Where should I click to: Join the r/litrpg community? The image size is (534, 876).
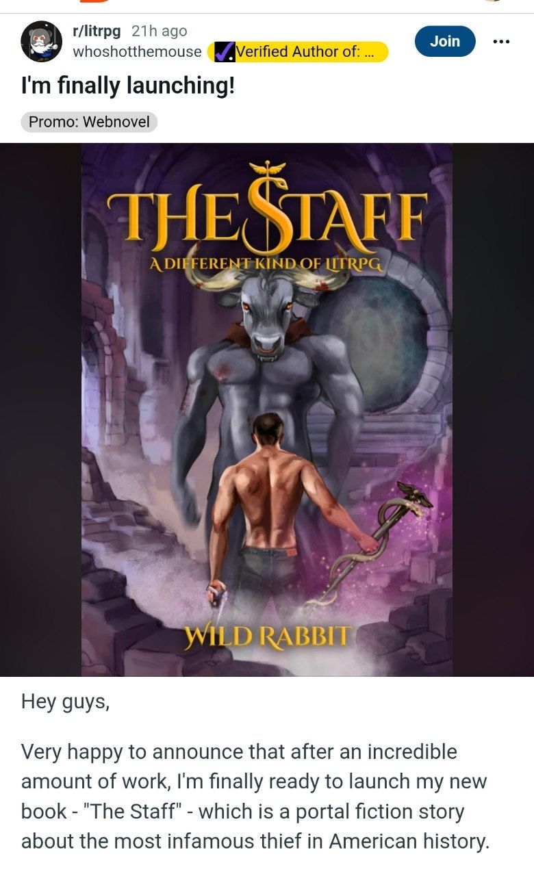445,41
